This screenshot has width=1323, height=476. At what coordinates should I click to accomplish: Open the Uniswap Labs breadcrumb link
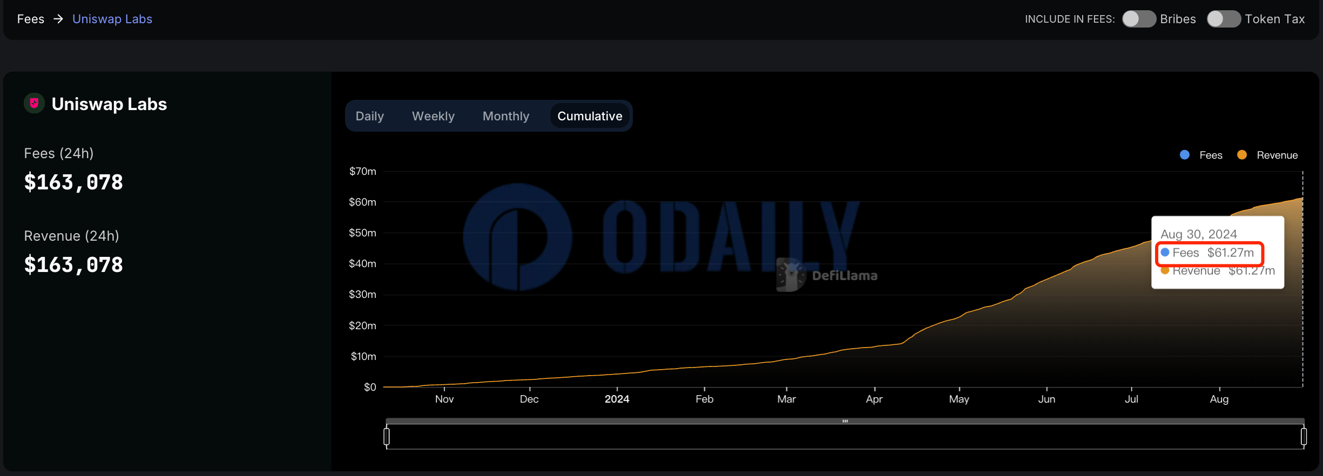112,19
